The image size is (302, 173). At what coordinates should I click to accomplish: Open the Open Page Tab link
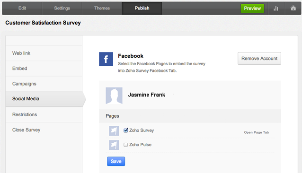[x=257, y=132]
